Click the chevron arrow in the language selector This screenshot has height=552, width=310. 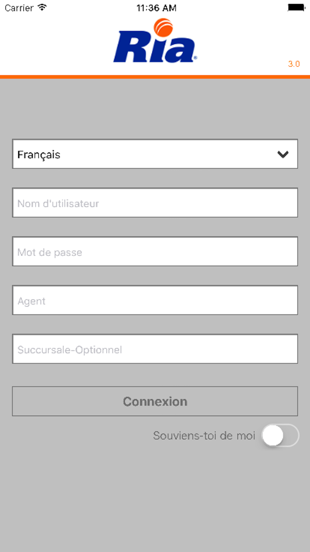283,154
